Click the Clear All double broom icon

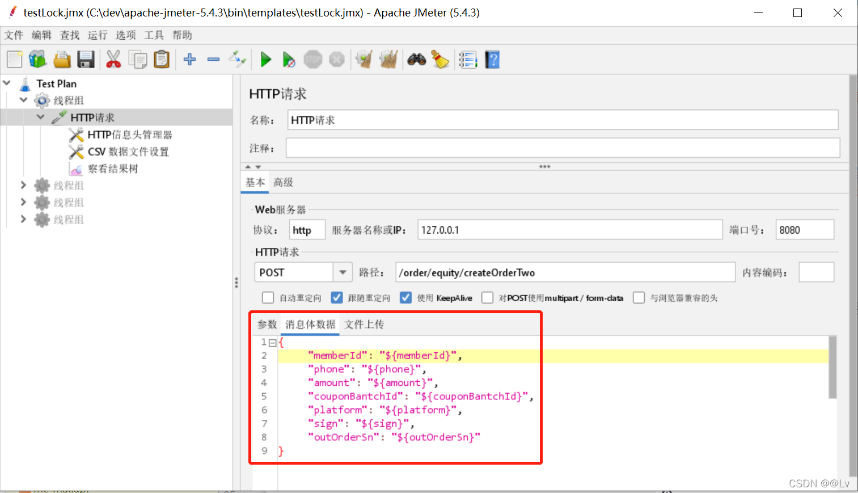(x=388, y=59)
